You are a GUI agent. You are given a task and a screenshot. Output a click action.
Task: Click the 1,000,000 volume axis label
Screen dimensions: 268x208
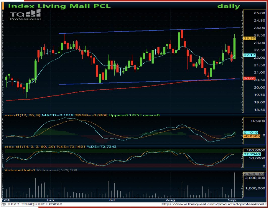pos(255,188)
